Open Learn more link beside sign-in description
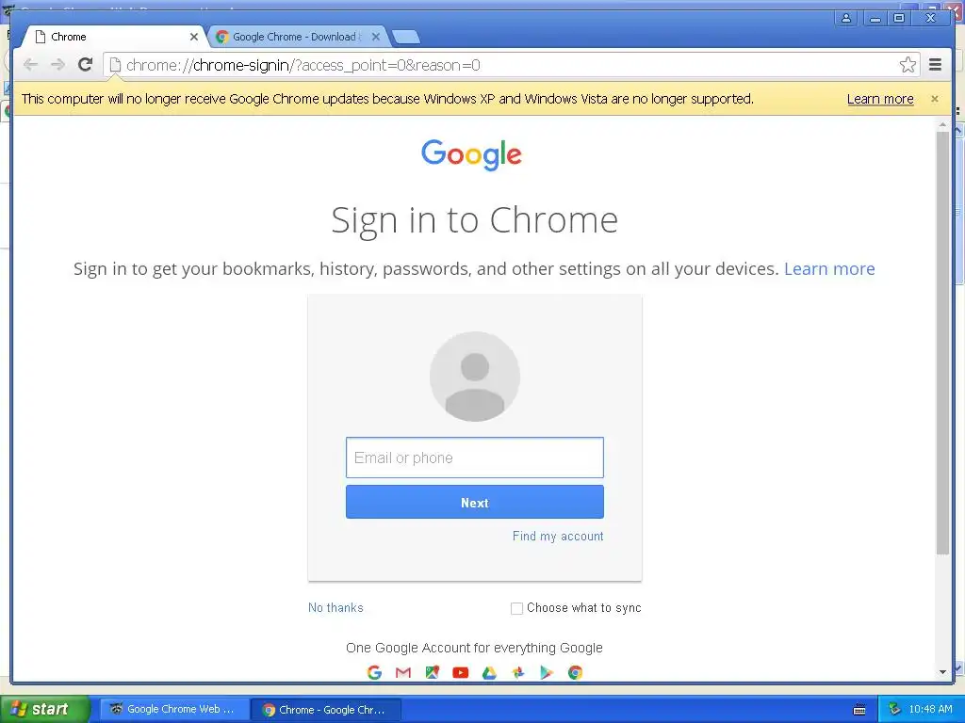965x723 pixels. [x=829, y=268]
